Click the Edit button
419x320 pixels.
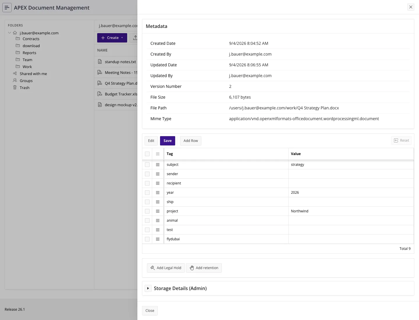point(151,141)
